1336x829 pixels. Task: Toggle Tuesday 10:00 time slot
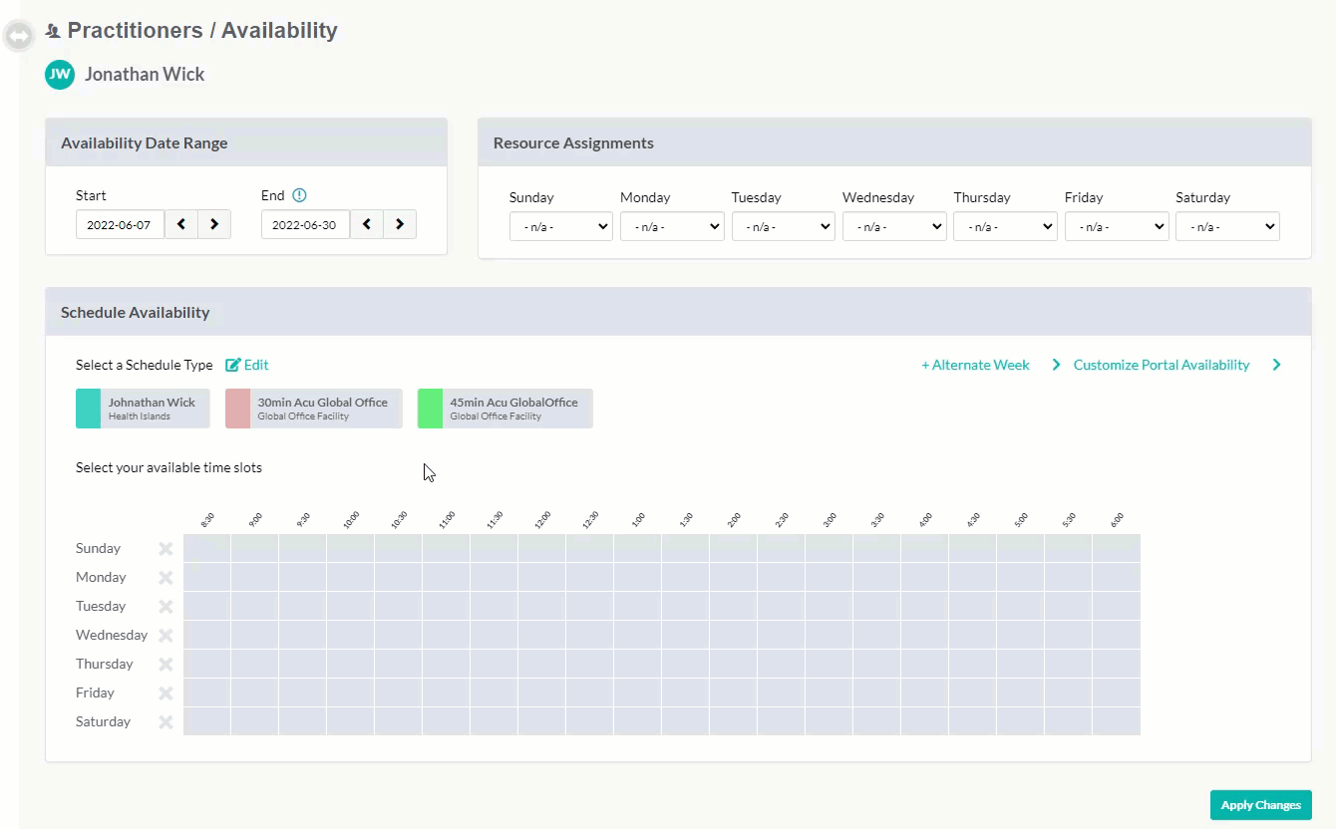coord(351,606)
